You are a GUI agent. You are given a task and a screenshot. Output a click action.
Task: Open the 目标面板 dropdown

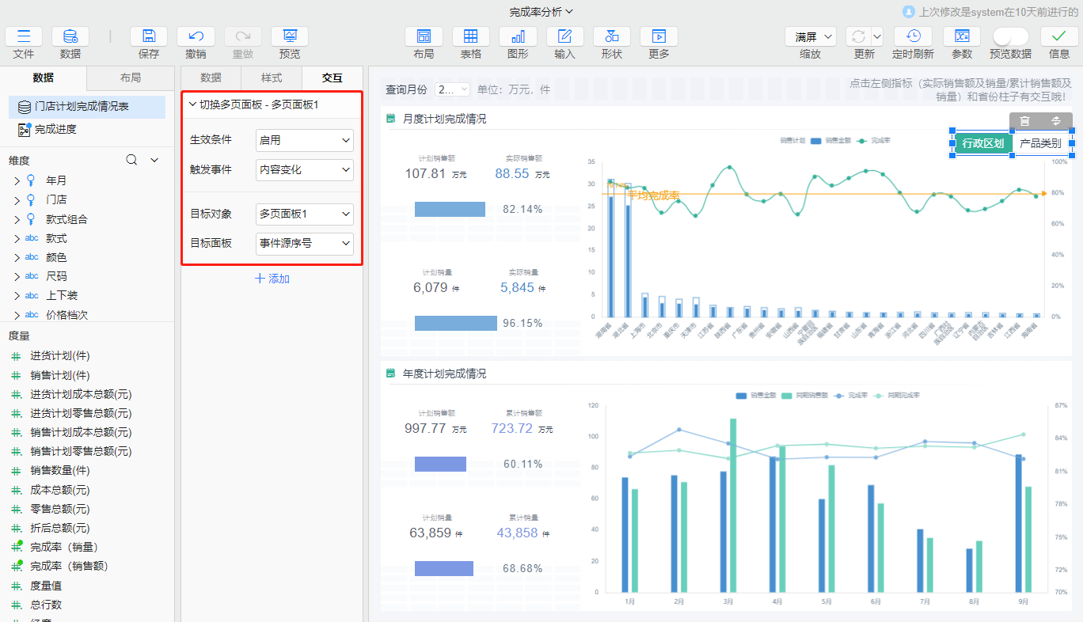coord(305,244)
